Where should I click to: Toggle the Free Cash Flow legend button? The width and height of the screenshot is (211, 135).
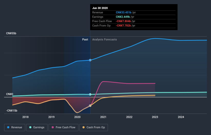(x=63, y=128)
